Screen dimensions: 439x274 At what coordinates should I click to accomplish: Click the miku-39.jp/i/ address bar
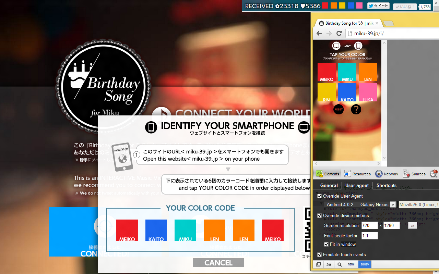pyautogui.click(x=392, y=33)
